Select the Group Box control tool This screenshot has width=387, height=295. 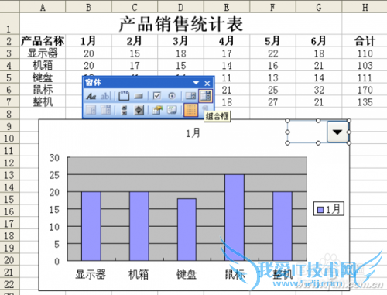pos(124,96)
